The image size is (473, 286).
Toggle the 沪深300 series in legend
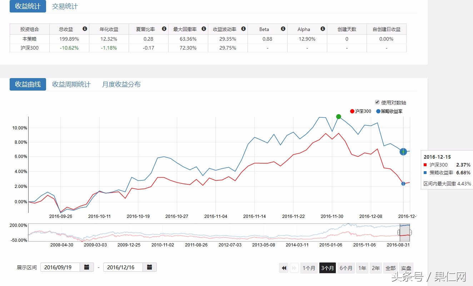coord(361,111)
